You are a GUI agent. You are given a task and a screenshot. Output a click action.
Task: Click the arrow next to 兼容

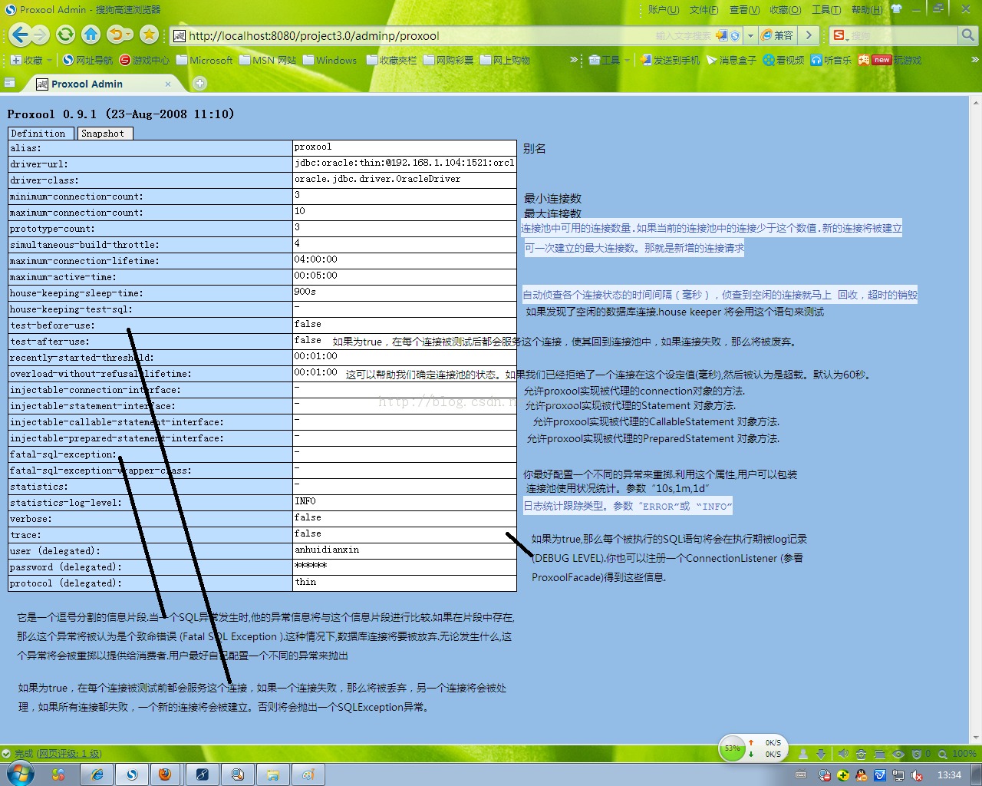(809, 35)
